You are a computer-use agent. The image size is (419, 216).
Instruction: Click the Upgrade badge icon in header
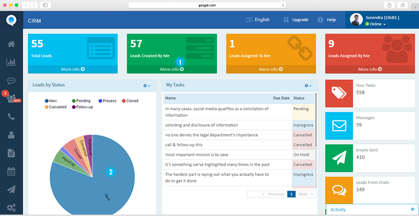tap(286, 20)
